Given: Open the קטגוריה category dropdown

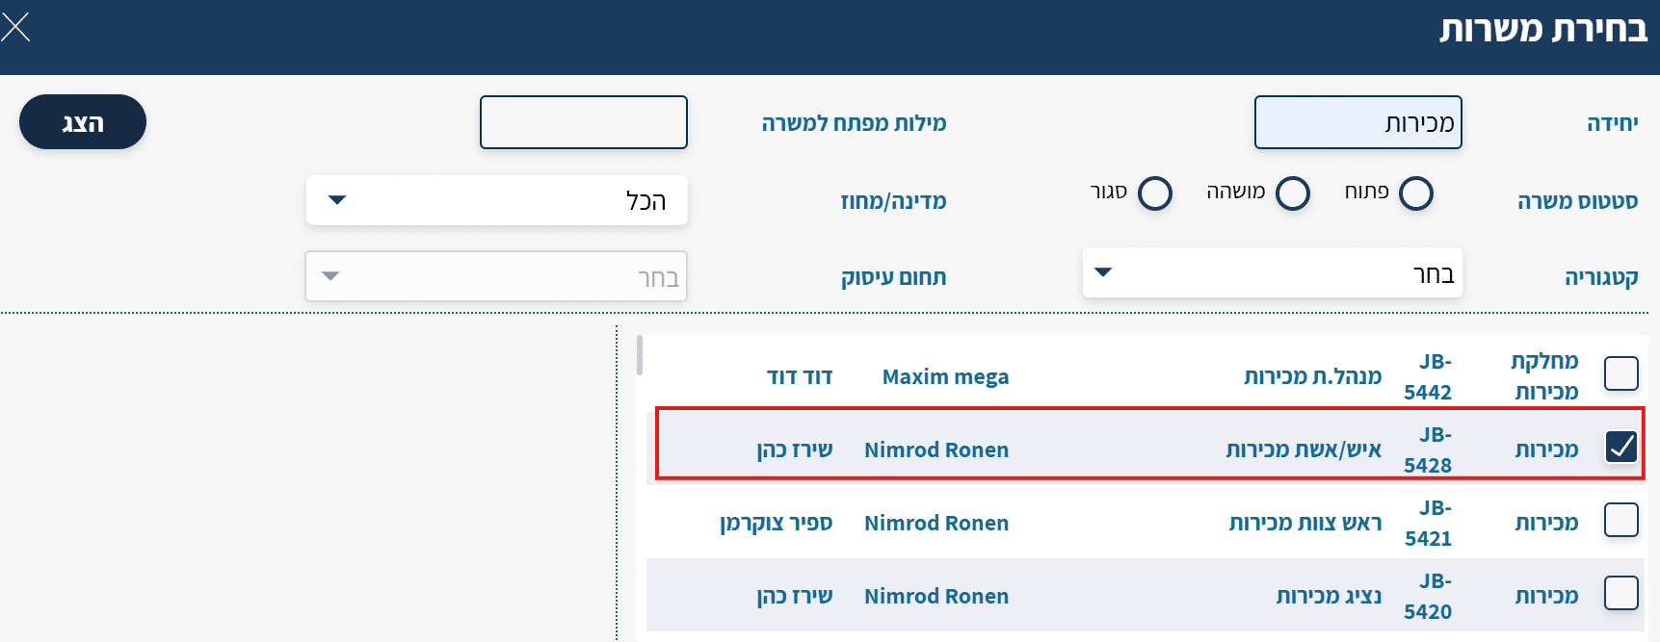Looking at the screenshot, I should pos(1272,273).
